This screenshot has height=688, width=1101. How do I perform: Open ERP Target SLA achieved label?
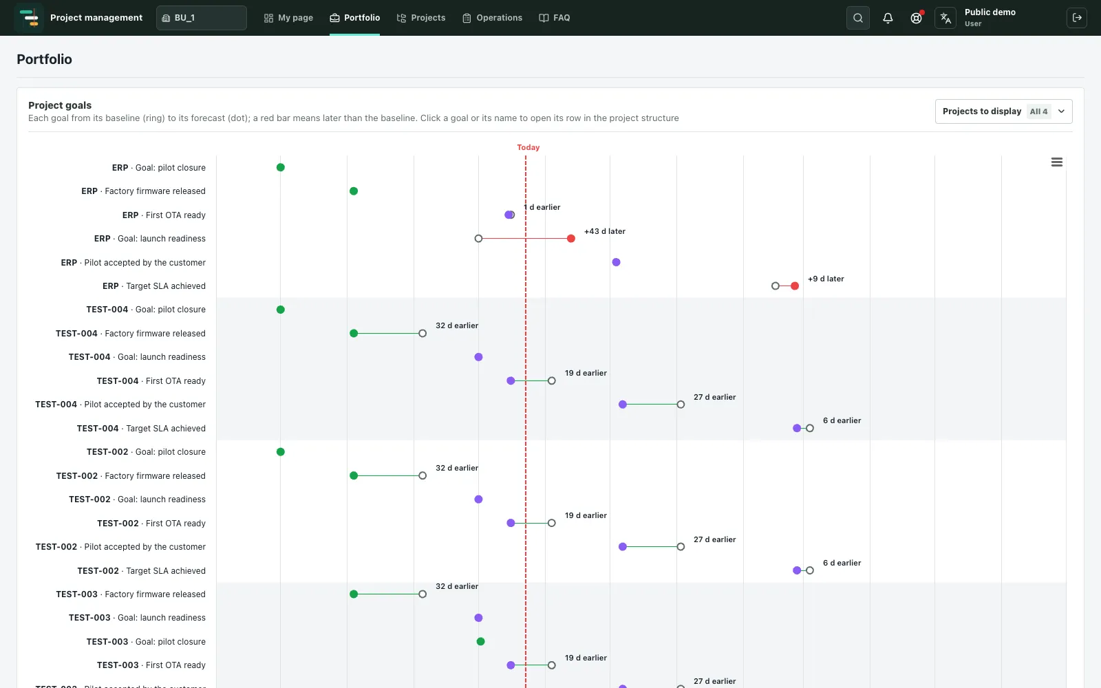coord(154,286)
